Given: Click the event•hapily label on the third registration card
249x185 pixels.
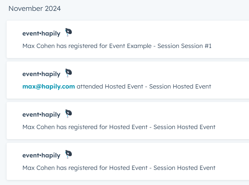Looking at the screenshot, I should [x=41, y=114].
